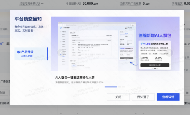190x115 pixels.
Task: Click 今日预算(元) label in background page
Action: click(73, 3)
